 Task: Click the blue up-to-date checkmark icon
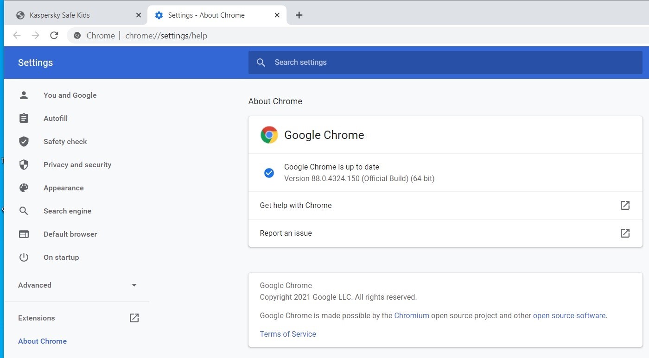(x=269, y=173)
